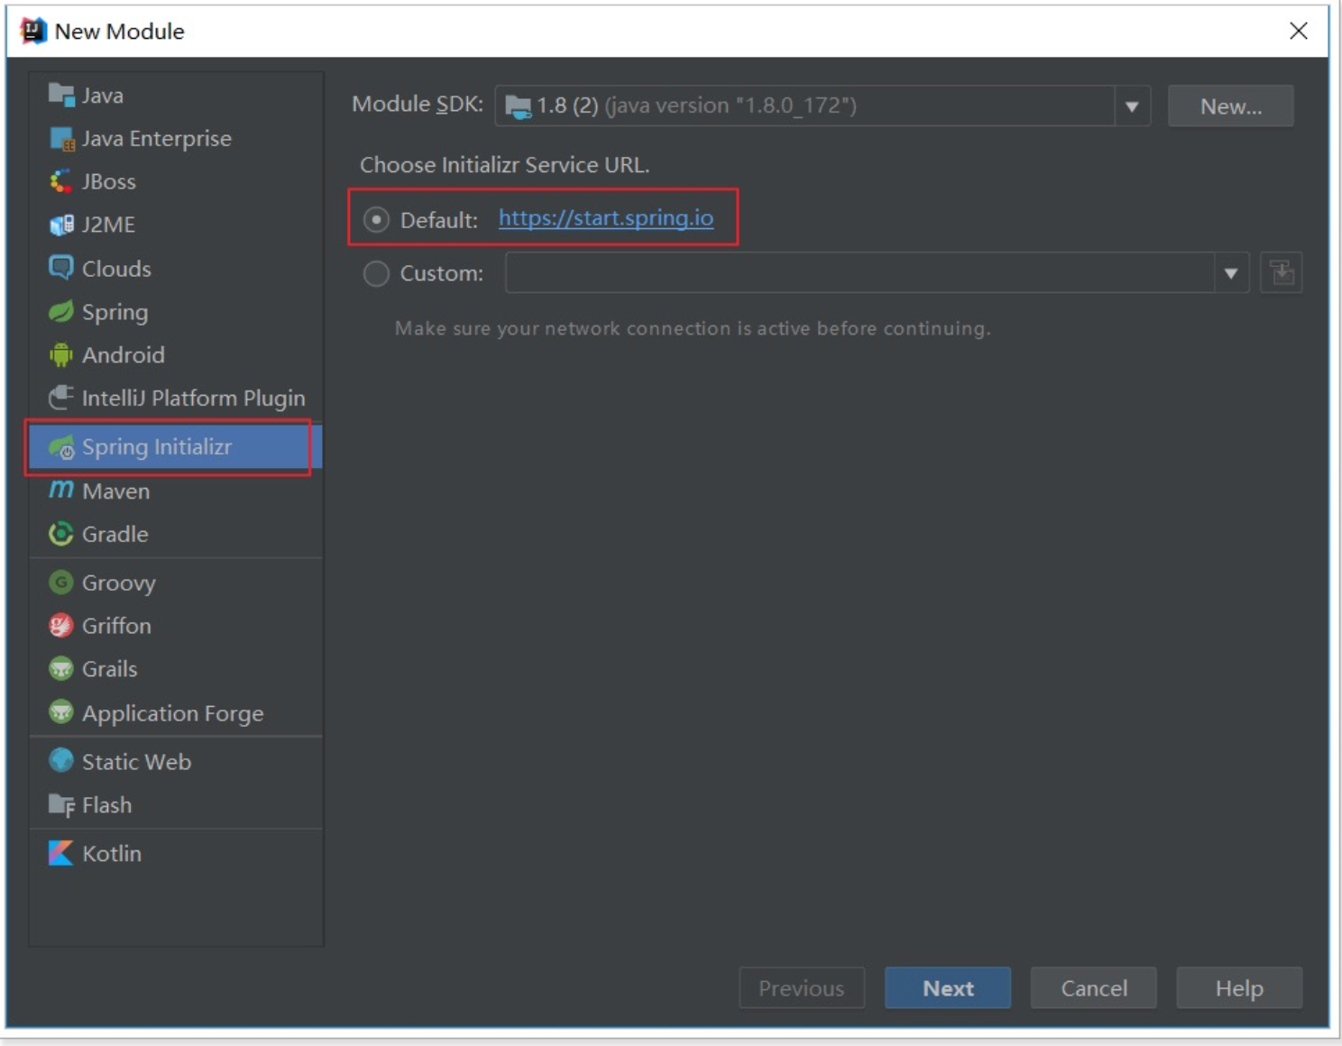This screenshot has width=1342, height=1046.
Task: Click the Help button
Action: tap(1239, 988)
